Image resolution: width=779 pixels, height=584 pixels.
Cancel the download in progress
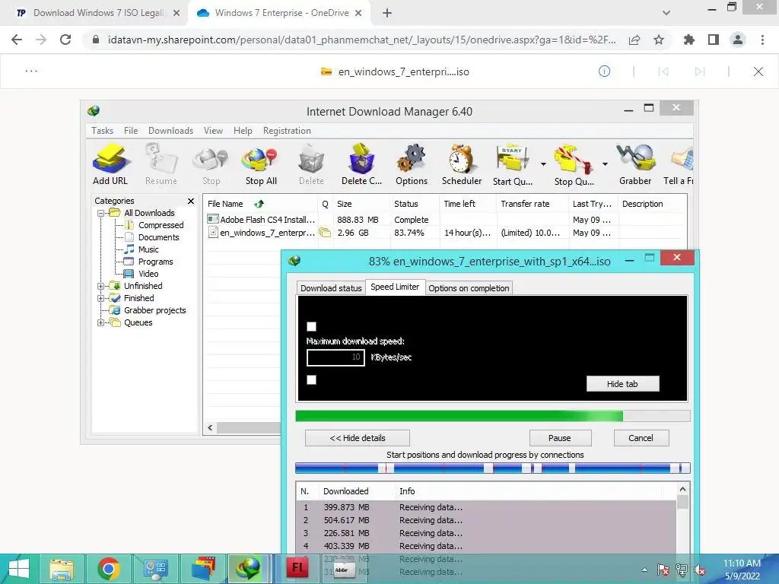point(641,438)
